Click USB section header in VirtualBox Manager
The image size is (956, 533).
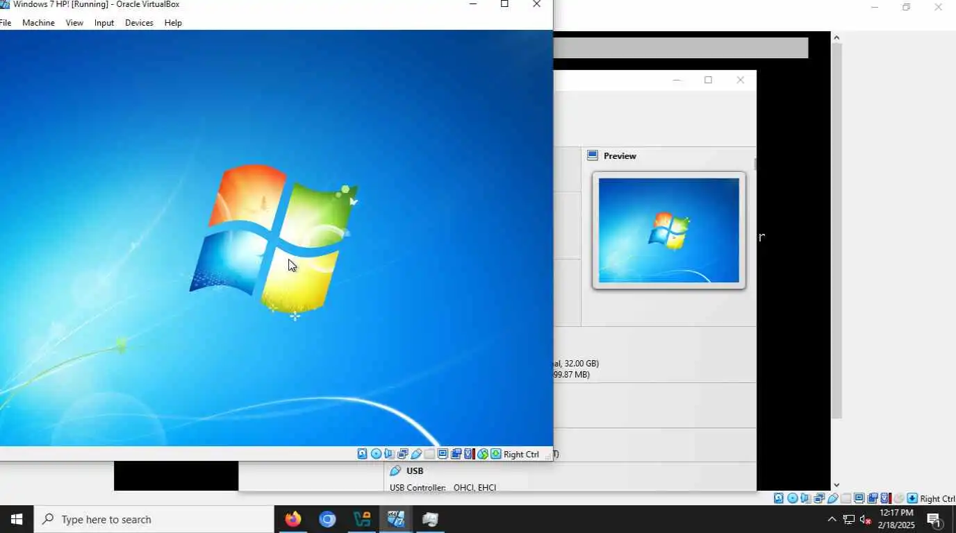(x=415, y=471)
